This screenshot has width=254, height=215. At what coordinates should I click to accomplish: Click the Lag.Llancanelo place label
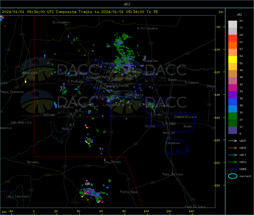[18, 196]
